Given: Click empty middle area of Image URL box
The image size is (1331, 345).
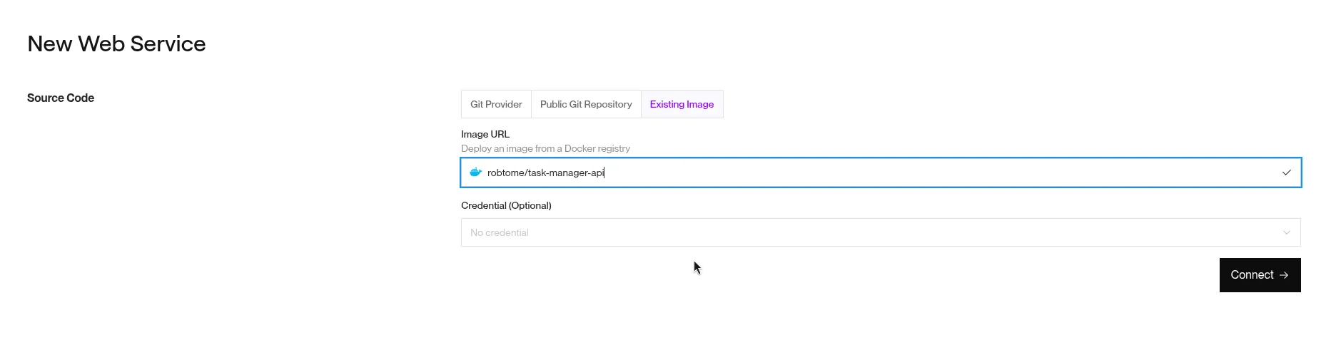Looking at the screenshot, I should pyautogui.click(x=928, y=172).
